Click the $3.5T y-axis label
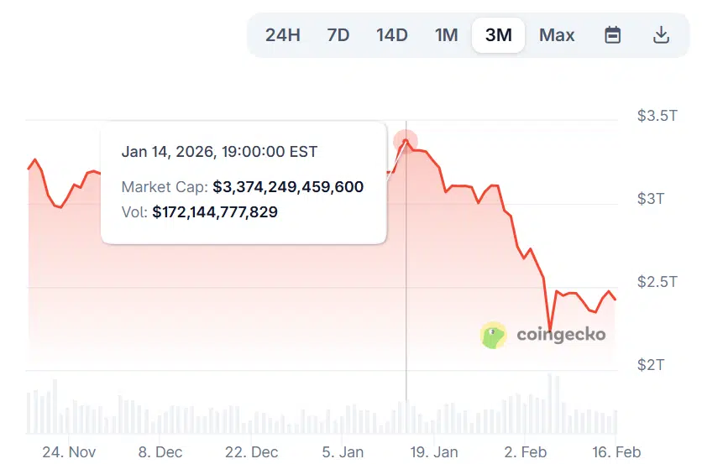The height and width of the screenshot is (464, 702). pos(657,116)
